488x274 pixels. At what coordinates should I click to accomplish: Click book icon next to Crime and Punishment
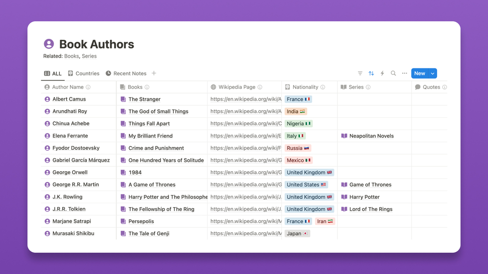pos(123,148)
